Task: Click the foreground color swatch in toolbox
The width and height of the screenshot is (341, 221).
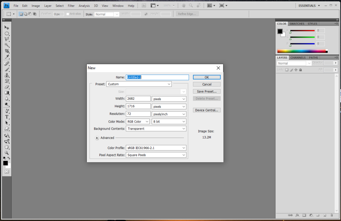Action: [5, 163]
